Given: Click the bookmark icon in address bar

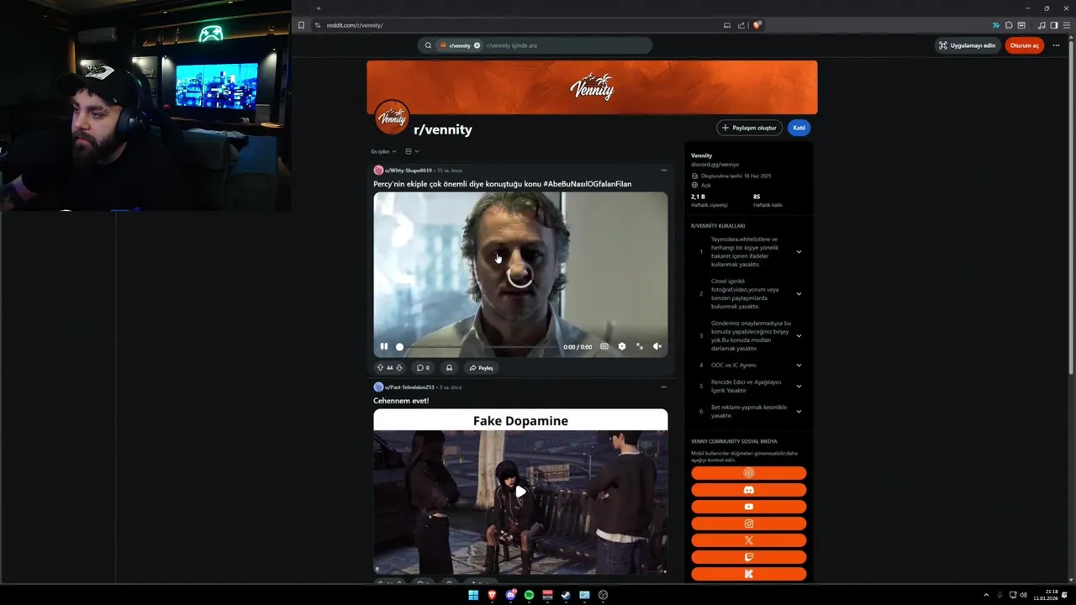Looking at the screenshot, I should tap(301, 25).
